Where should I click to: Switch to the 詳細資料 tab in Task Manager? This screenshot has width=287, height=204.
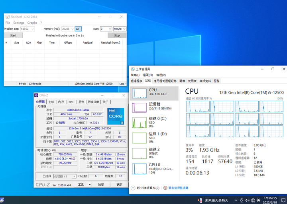(x=205, y=81)
